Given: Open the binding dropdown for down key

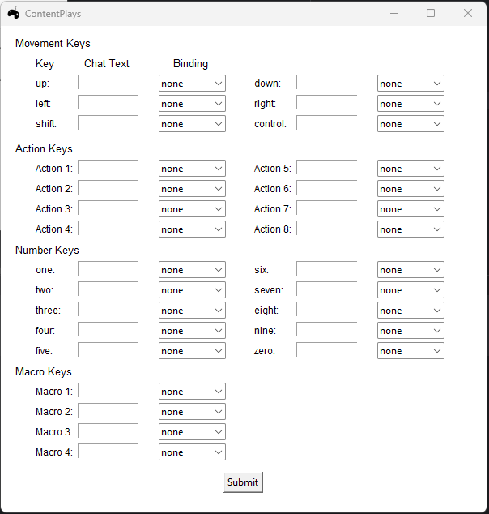Looking at the screenshot, I should (410, 84).
